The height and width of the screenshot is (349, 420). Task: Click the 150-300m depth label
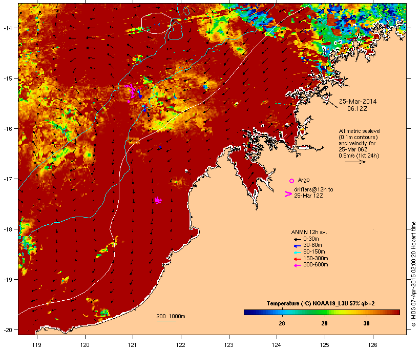tap(316, 259)
